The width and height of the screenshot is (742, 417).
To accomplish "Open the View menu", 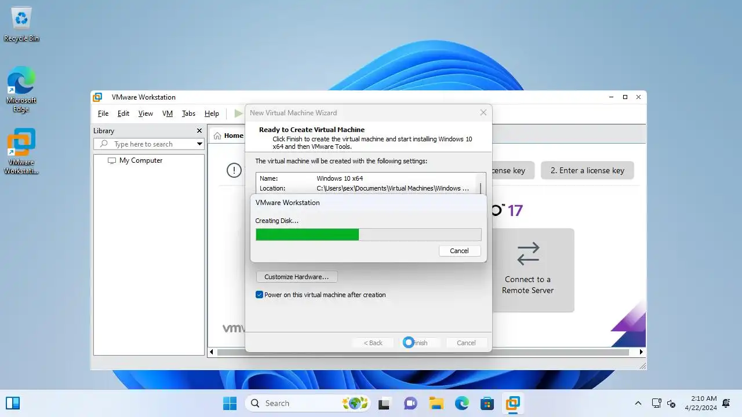I will coord(146,114).
